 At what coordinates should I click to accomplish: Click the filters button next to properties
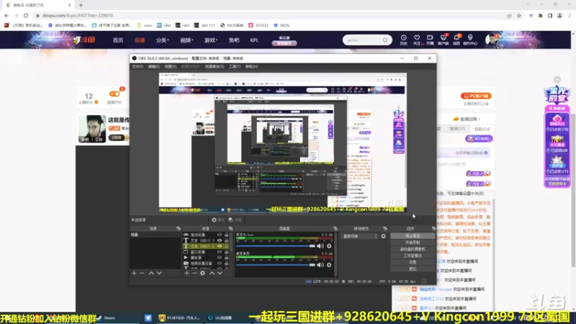235,220
